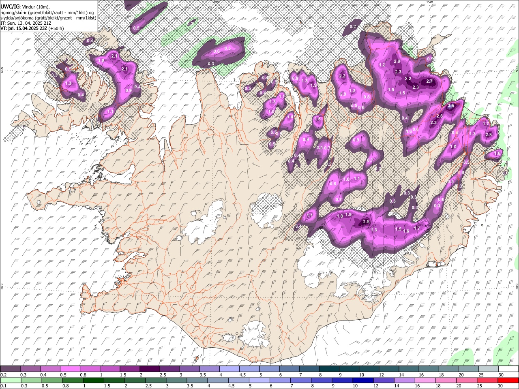The image size is (519, 389).
Task: Click the 1.5 value next to 1.6 on map
Action: pos(398,229)
